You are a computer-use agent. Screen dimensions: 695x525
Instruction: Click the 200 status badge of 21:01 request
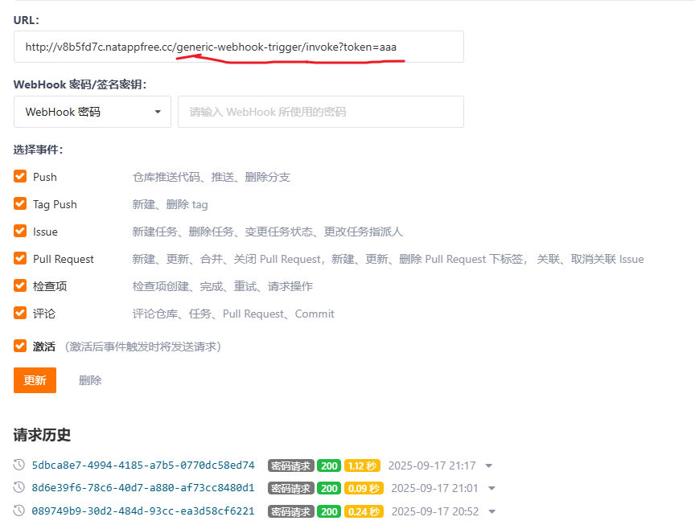pos(329,488)
